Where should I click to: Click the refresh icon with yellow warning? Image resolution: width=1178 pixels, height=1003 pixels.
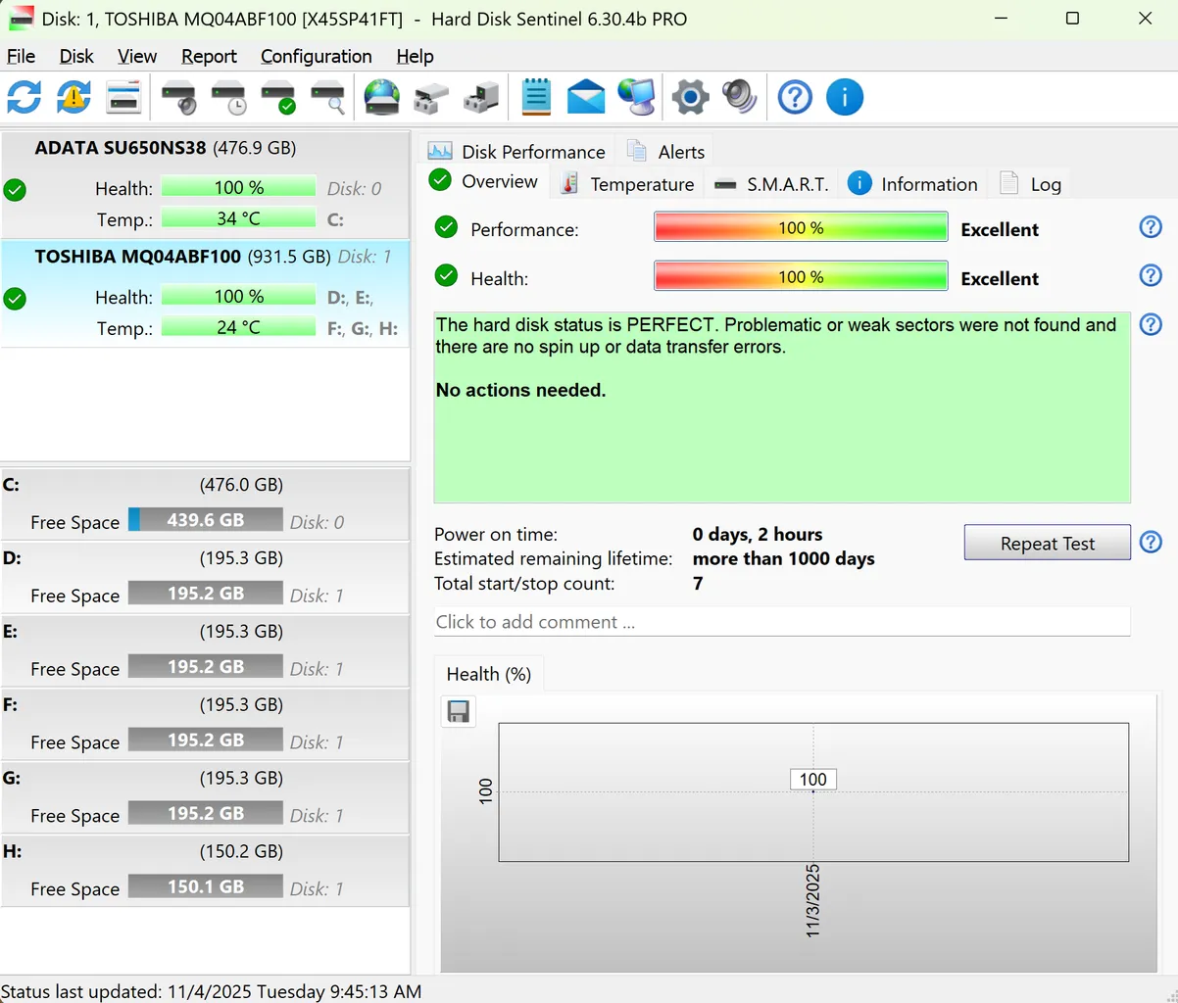tap(74, 97)
